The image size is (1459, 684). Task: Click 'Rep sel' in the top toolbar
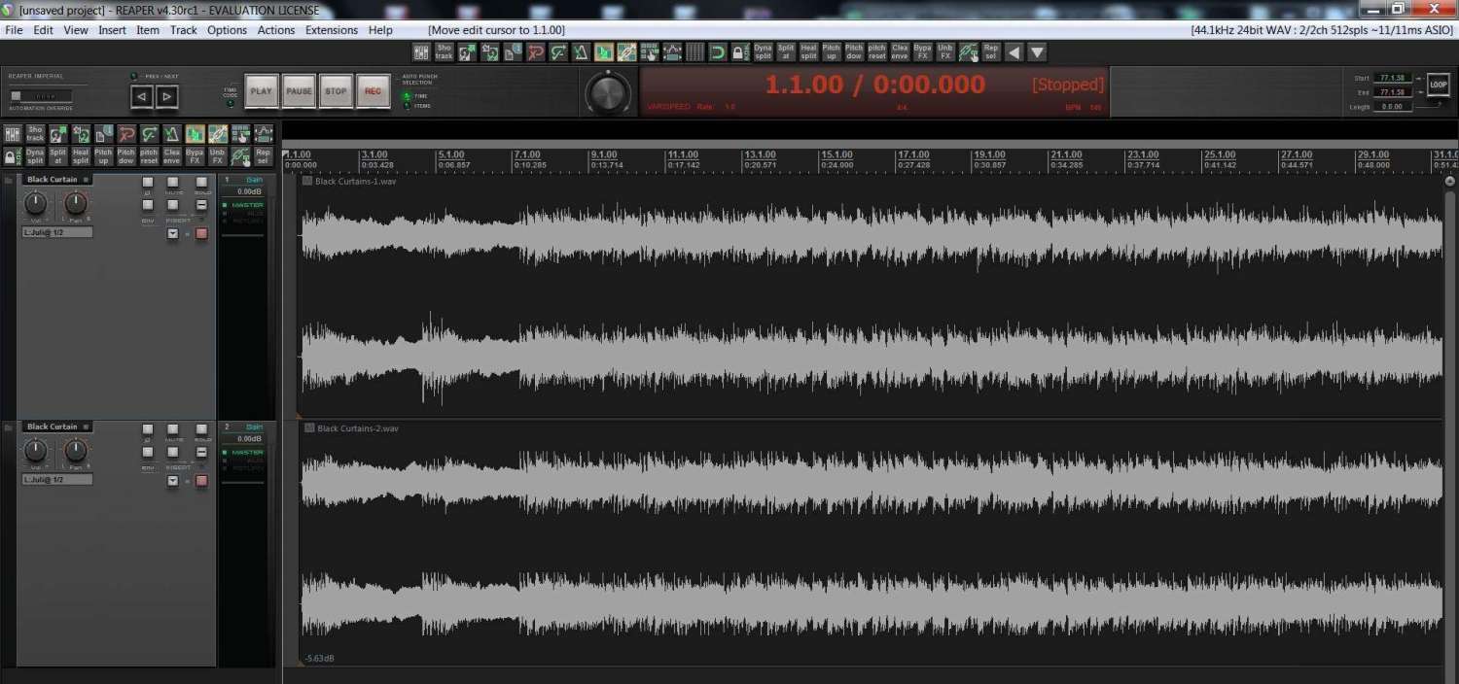[990, 51]
